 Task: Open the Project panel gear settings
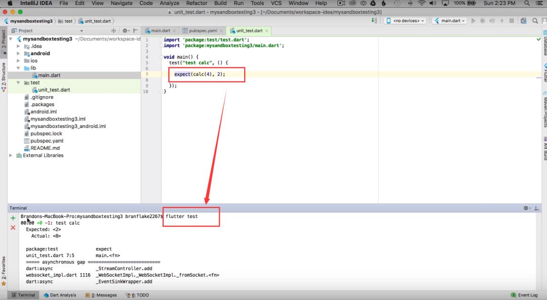tap(126, 31)
